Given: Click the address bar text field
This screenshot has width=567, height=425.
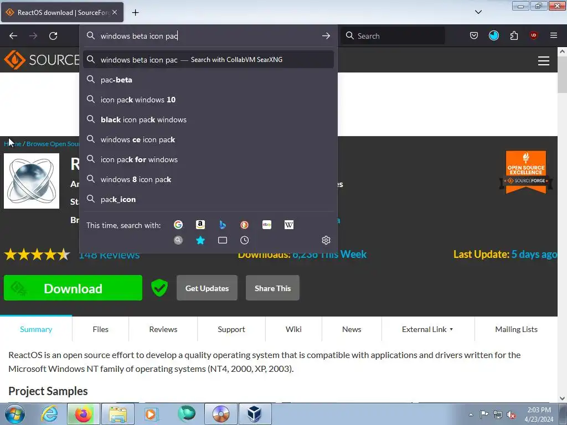Looking at the screenshot, I should [x=208, y=36].
